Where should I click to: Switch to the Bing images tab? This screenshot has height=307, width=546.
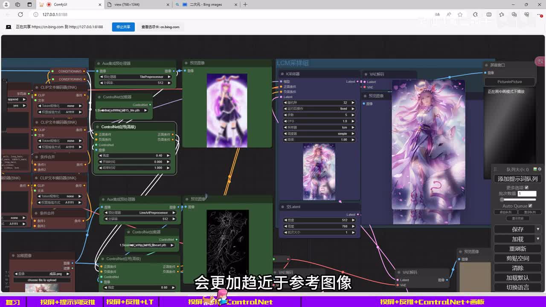click(205, 5)
